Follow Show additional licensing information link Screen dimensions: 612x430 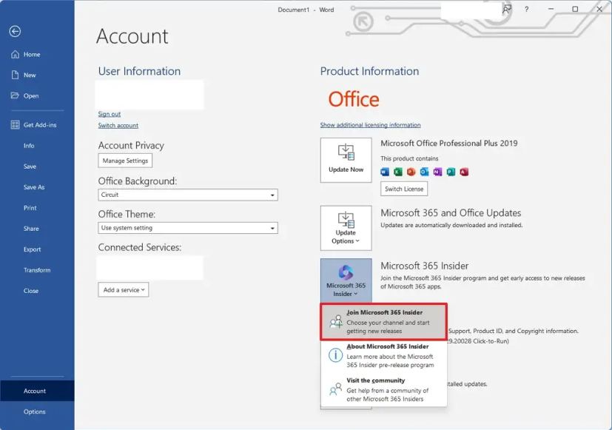pyautogui.click(x=371, y=125)
